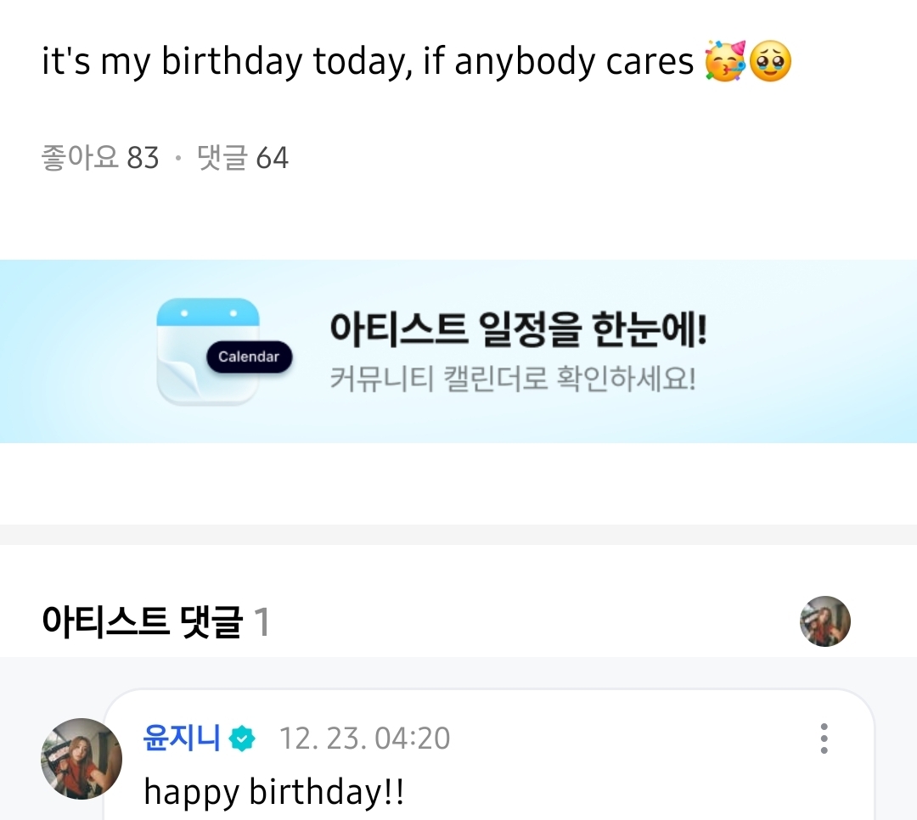Select the 아티스트 댓글 section header
The width and height of the screenshot is (917, 820).
pos(142,622)
